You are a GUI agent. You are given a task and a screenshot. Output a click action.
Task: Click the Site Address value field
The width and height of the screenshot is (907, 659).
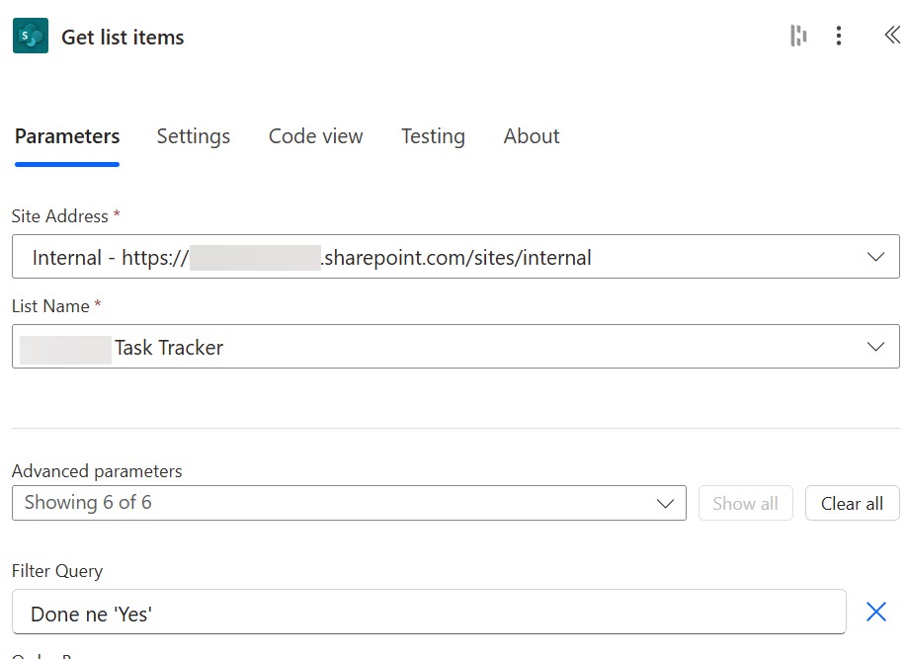(x=395, y=257)
